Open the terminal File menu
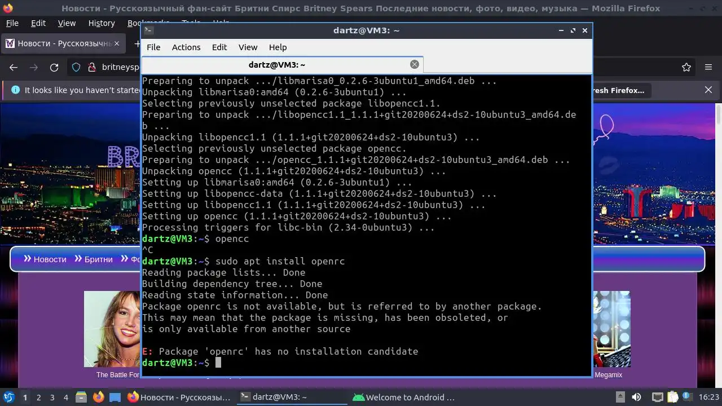 (x=153, y=47)
